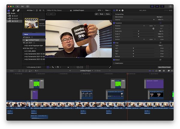Show the Photos and Audio sidebar
180x129 pixels.
(x=13, y=10)
